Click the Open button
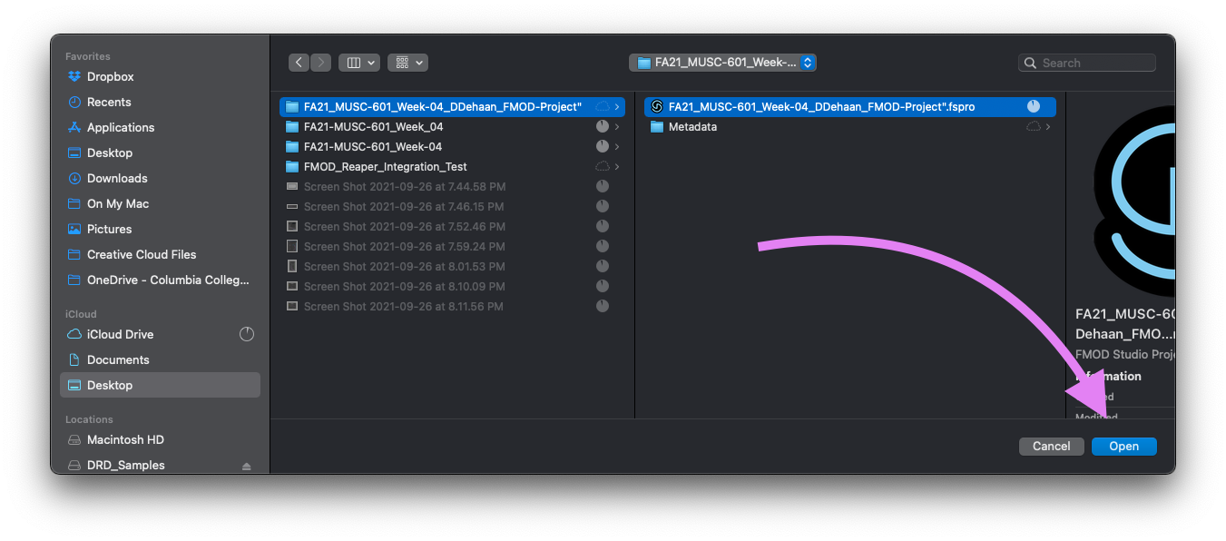Viewport: 1226px width, 541px height. [1123, 447]
